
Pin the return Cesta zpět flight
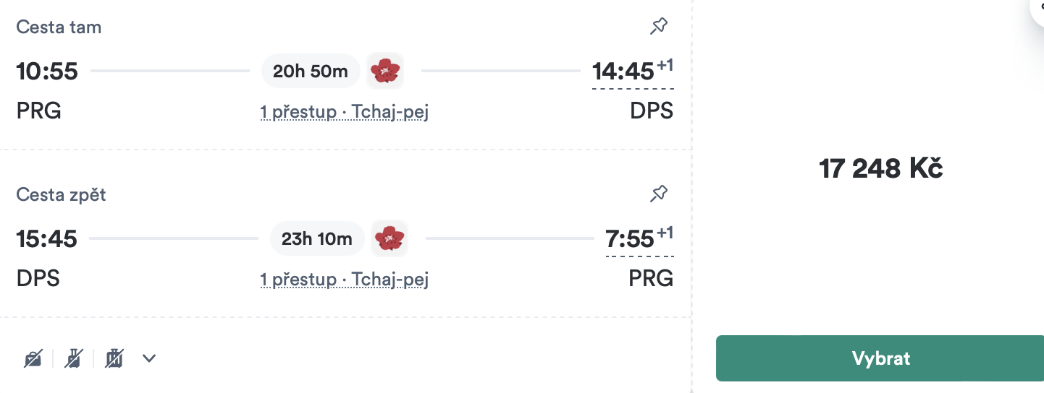pos(659,194)
